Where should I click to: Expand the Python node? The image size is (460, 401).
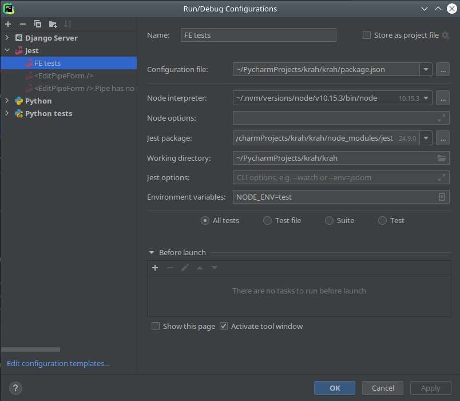coord(7,101)
